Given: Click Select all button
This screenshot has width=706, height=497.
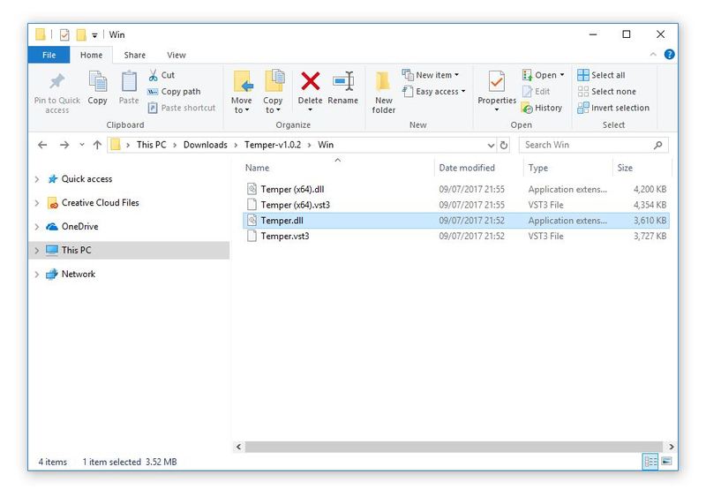Looking at the screenshot, I should [x=601, y=75].
